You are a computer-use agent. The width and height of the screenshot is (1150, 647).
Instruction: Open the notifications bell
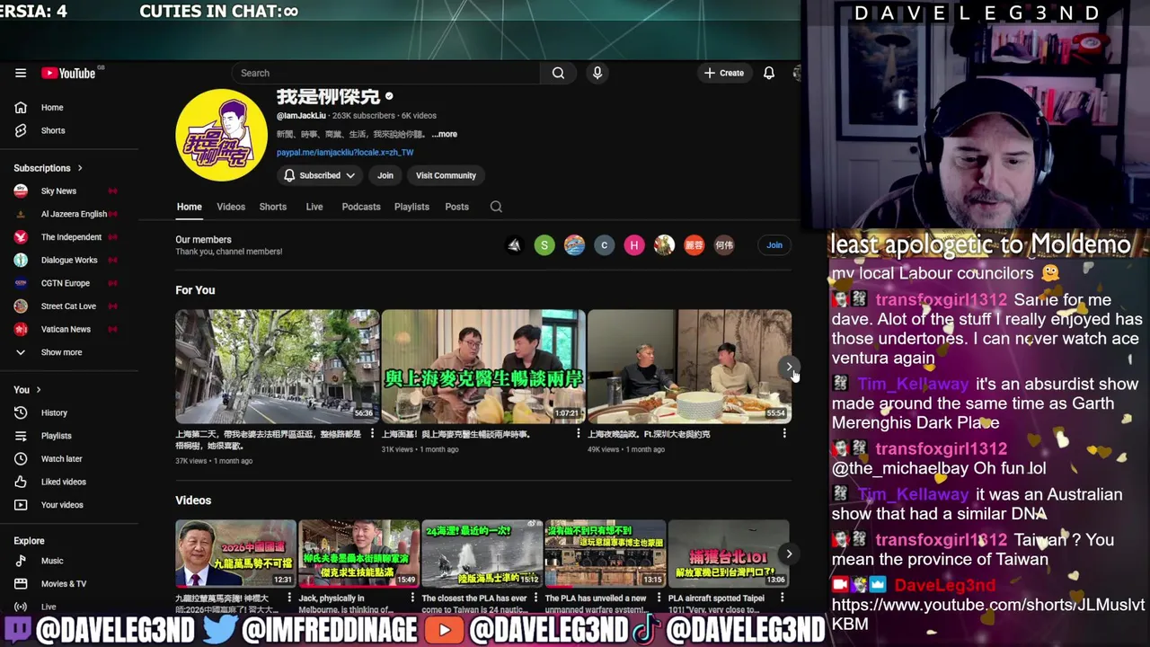tap(769, 73)
